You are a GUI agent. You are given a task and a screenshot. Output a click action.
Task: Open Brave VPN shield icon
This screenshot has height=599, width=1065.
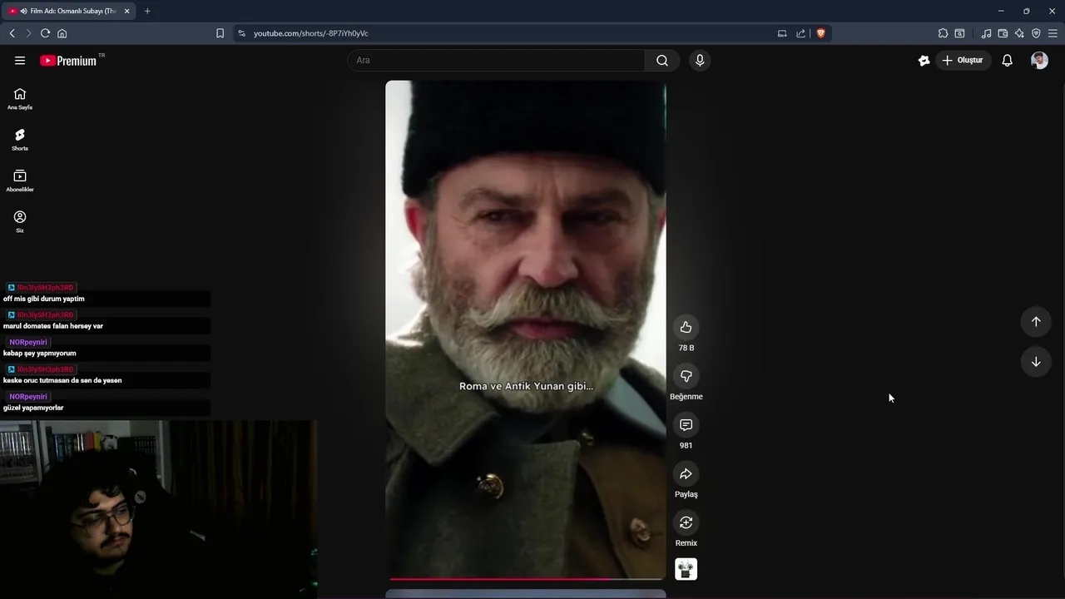point(1036,33)
